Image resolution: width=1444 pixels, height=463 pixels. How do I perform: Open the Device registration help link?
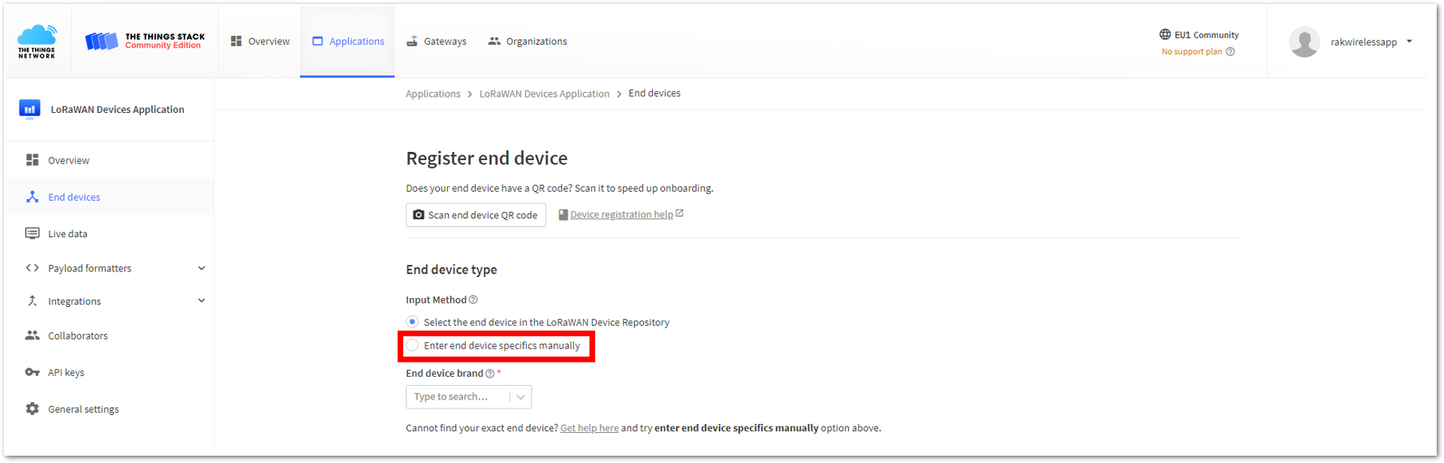pyautogui.click(x=621, y=214)
